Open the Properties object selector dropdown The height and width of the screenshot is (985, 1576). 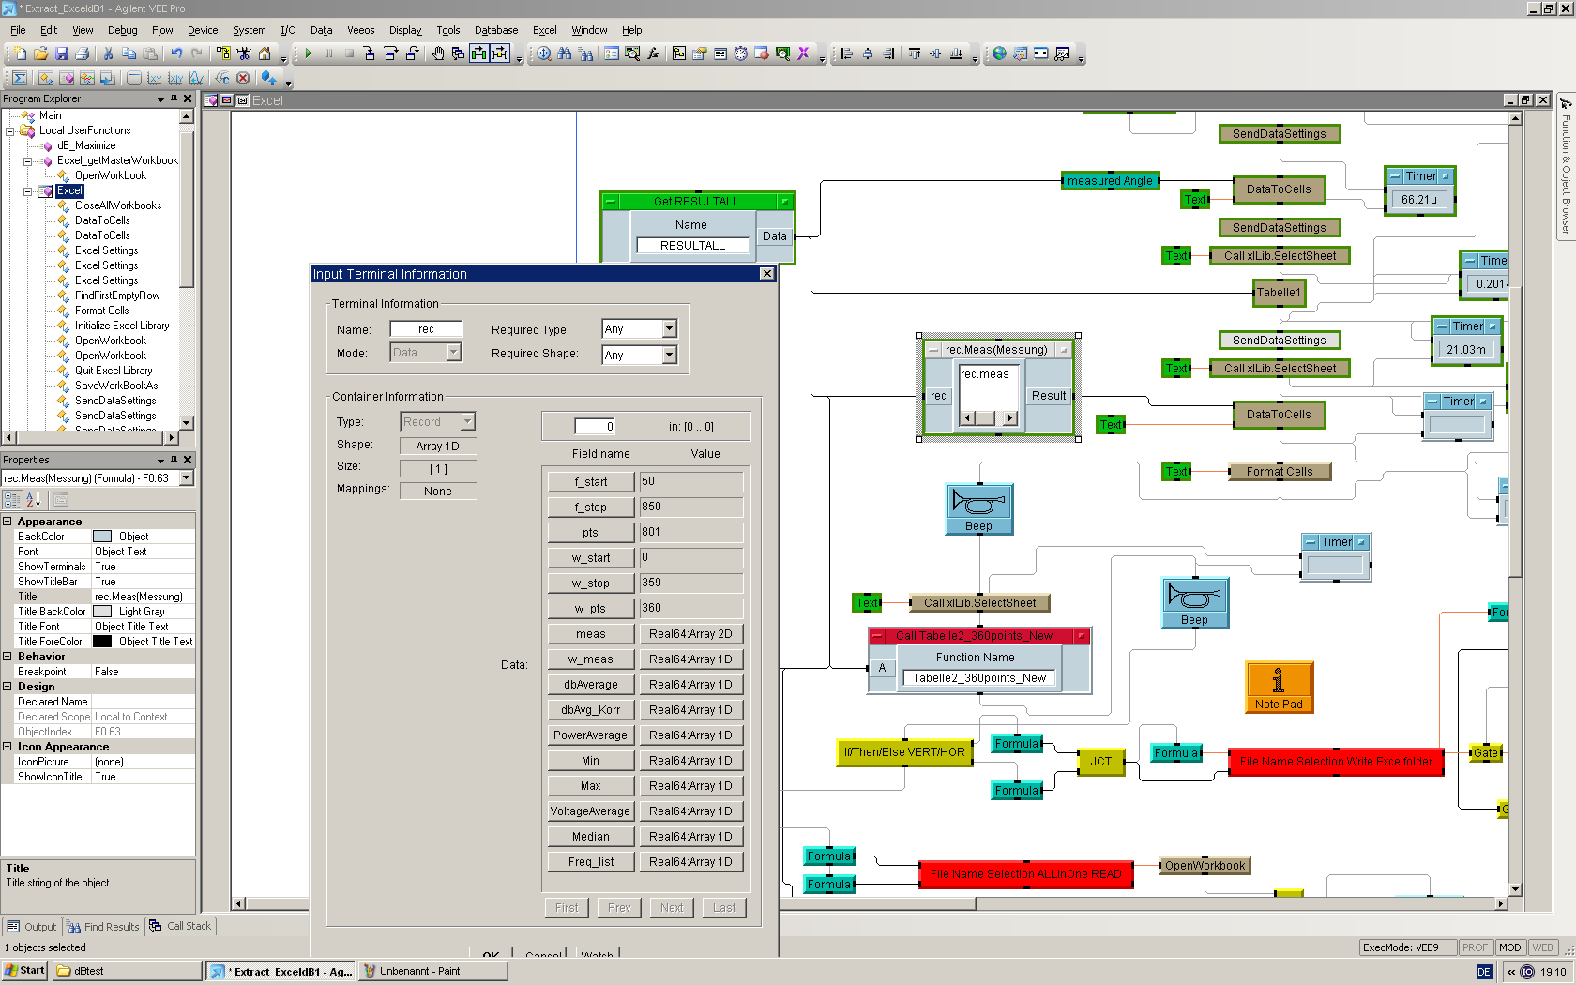(x=186, y=478)
